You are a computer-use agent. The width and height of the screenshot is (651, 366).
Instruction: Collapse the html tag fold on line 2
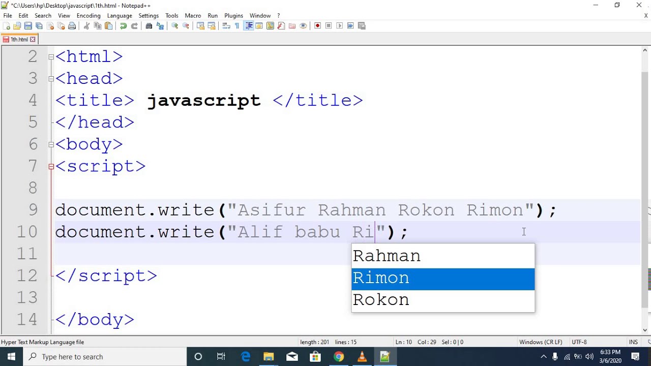[51, 57]
